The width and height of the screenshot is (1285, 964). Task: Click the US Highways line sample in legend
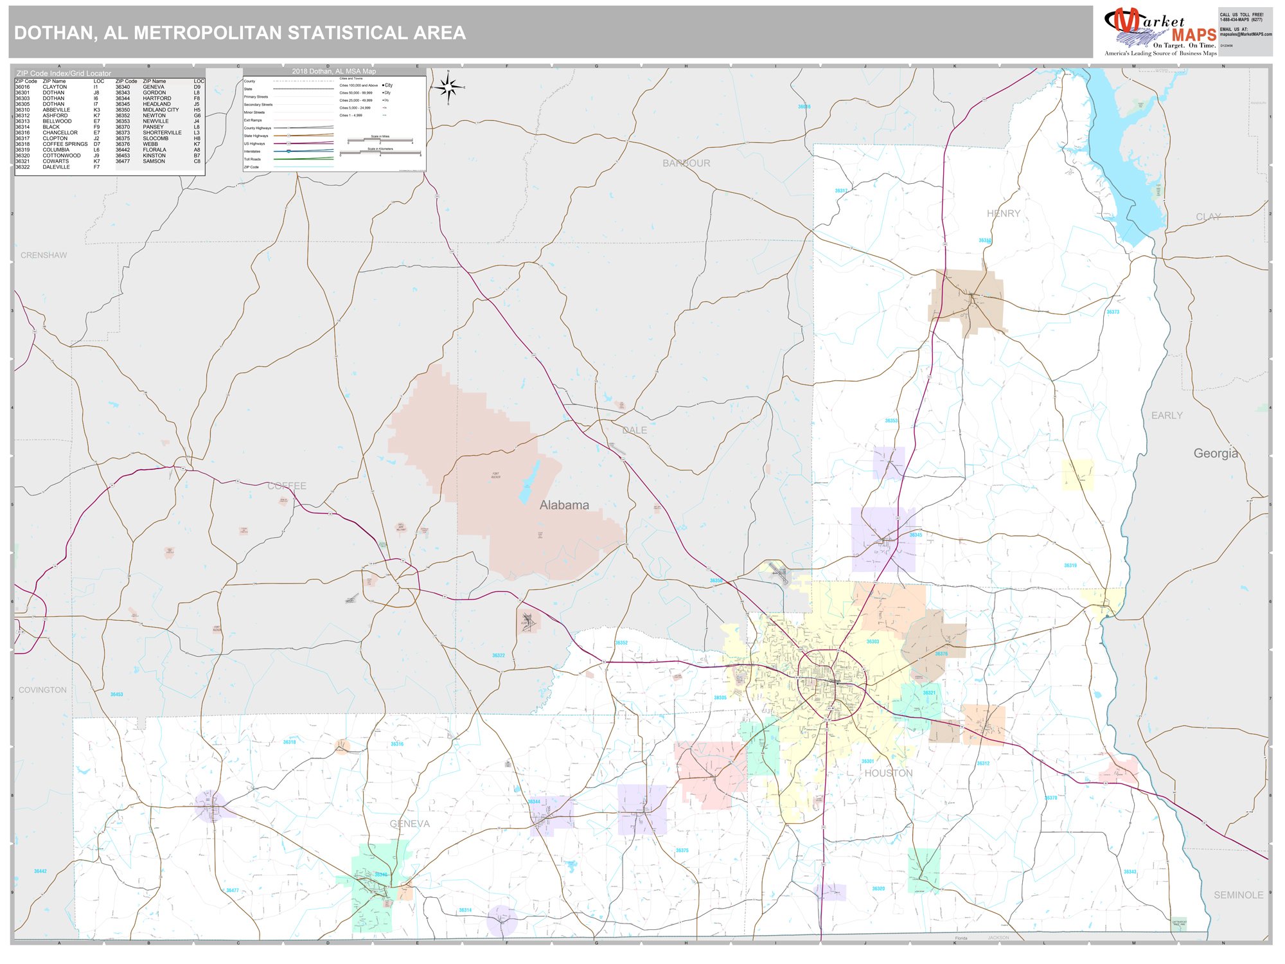pyautogui.click(x=303, y=143)
